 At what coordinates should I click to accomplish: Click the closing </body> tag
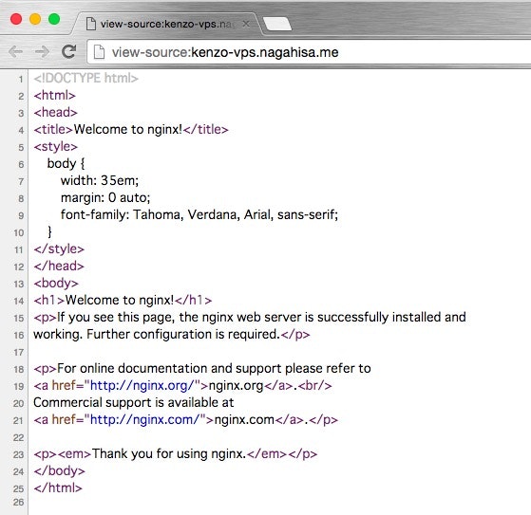click(x=59, y=471)
